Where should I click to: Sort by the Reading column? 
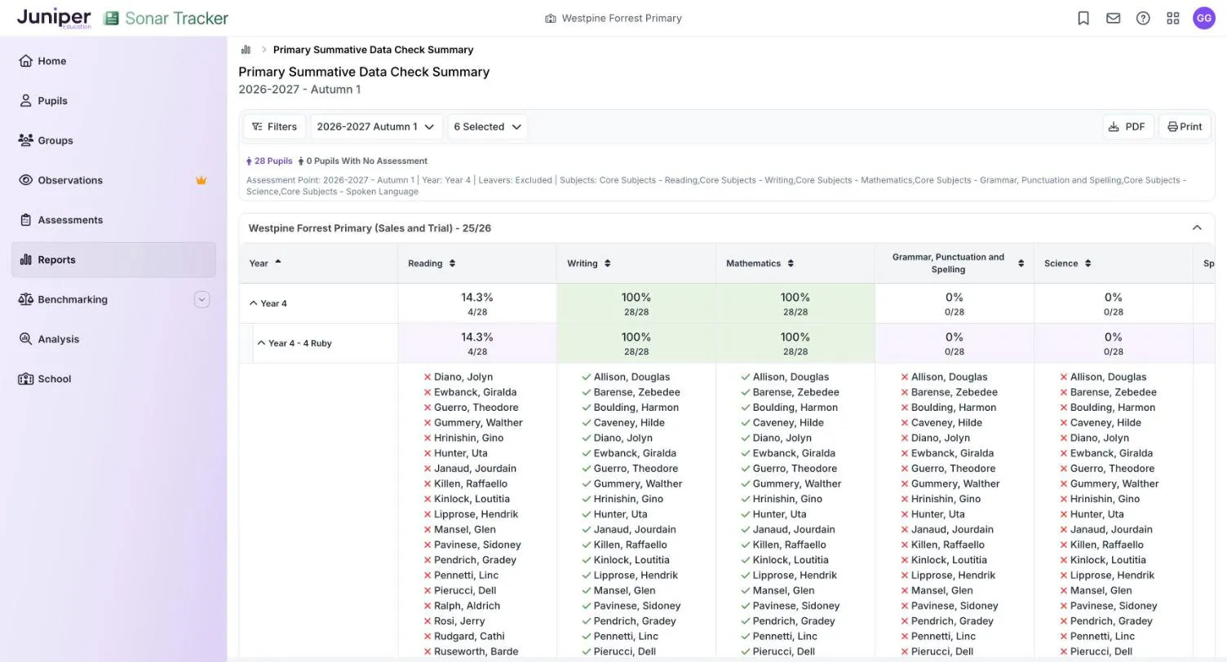(x=453, y=263)
